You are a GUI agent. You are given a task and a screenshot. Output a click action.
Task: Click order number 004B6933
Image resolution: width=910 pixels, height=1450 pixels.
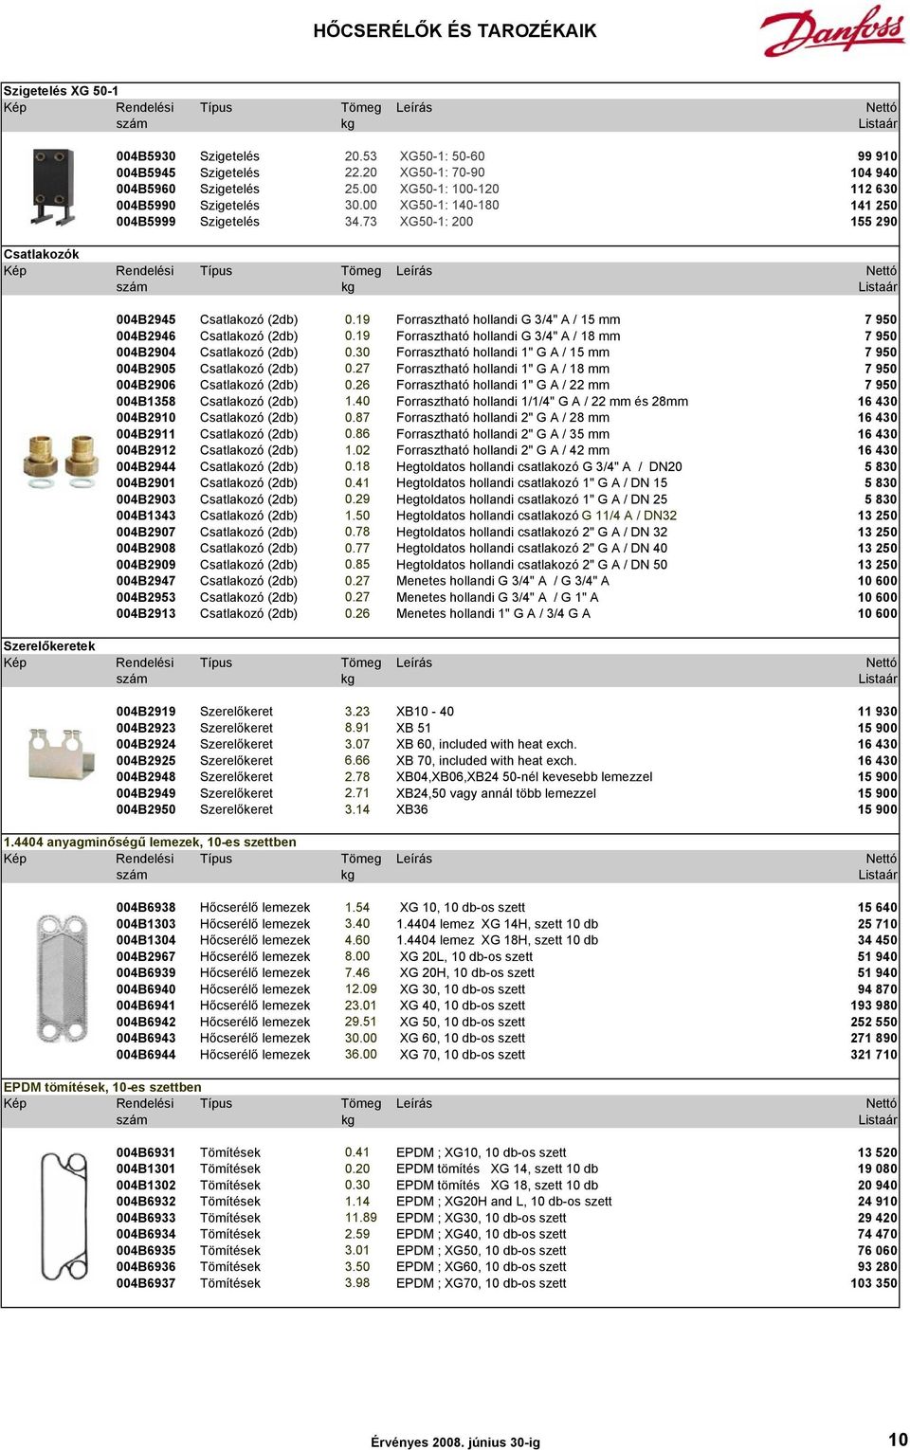pos(146,1218)
